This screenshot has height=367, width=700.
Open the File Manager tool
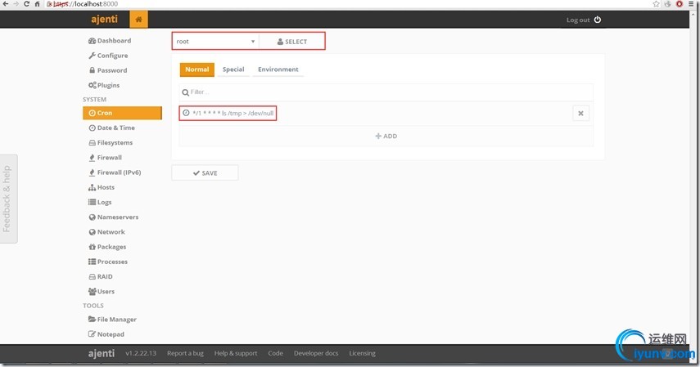pyautogui.click(x=112, y=320)
